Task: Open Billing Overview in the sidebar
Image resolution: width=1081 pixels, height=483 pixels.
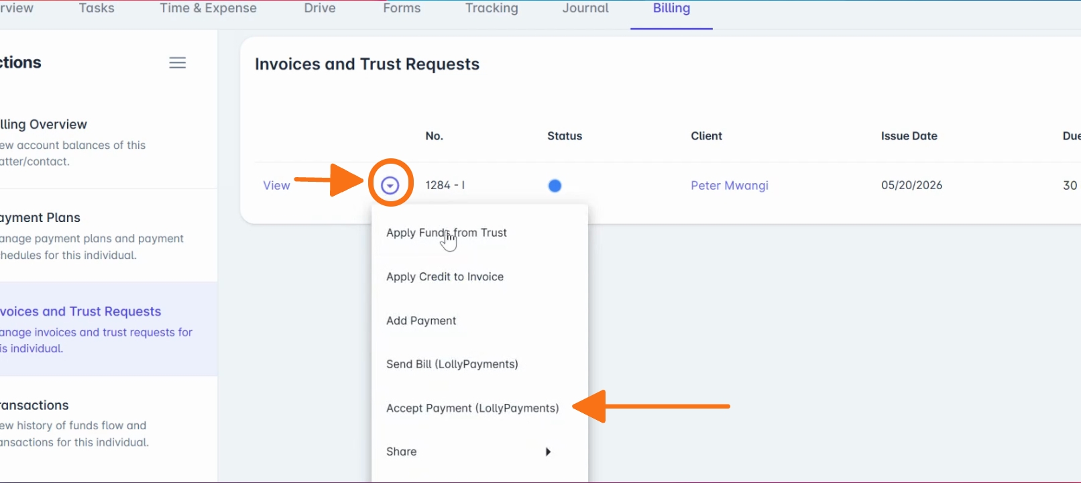Action: coord(109,142)
